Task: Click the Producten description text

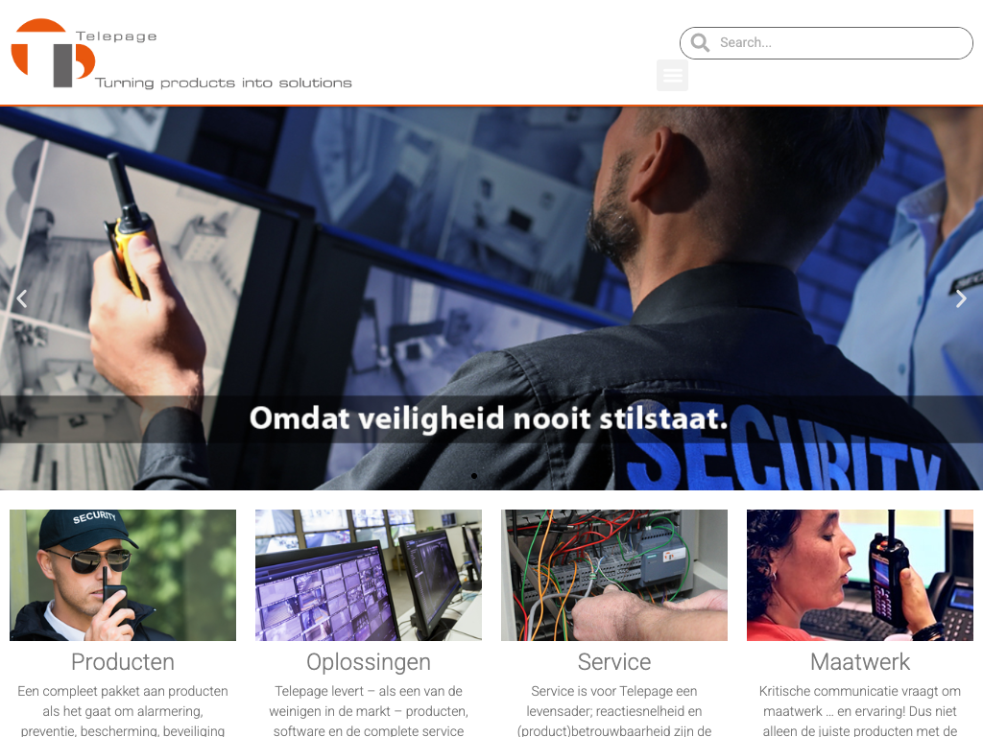Action: 123,711
